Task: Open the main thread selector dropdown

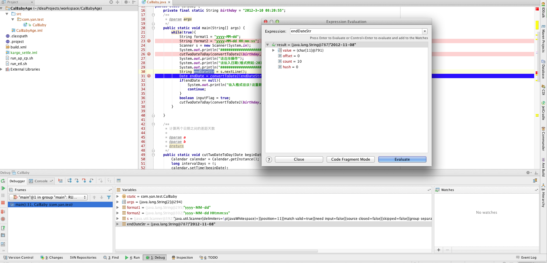Action: pos(48,197)
